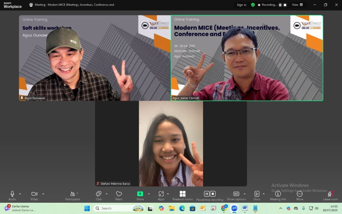Open the meeting Chat

coord(99,194)
